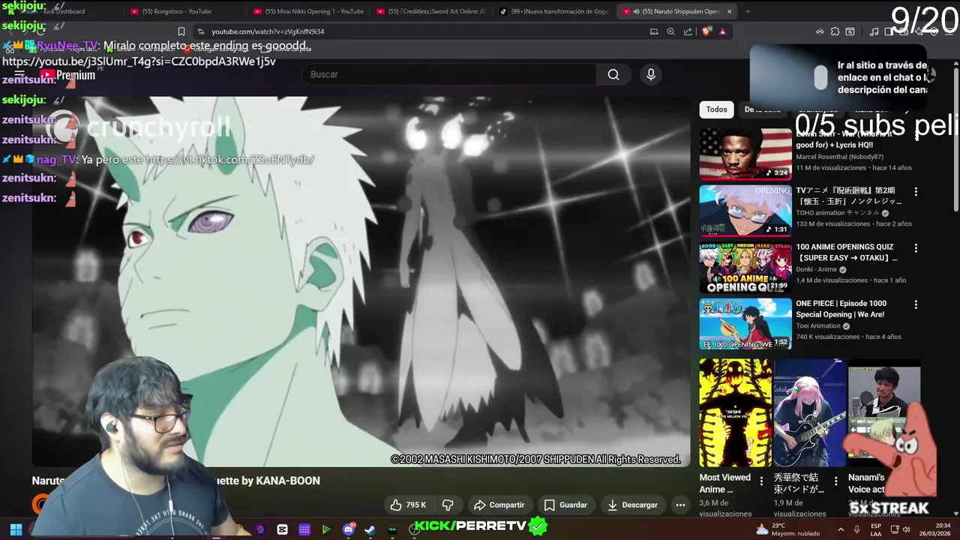Like the video with the thumbs-up button
Viewport: 960px width, 540px height.
[x=407, y=505]
